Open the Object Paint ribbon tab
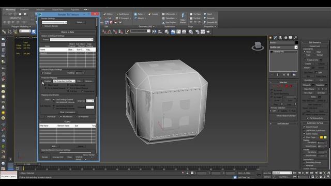The image size is (331, 186). (57, 10)
